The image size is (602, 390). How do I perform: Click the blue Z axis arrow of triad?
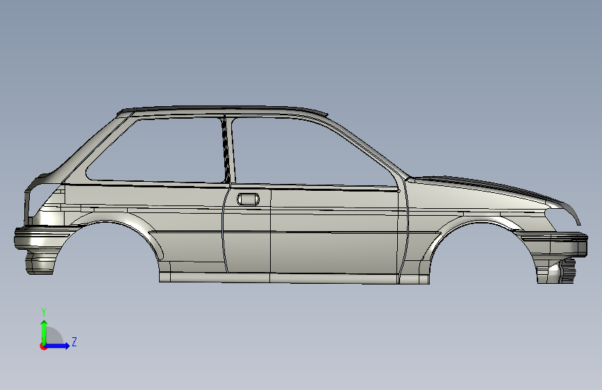58,346
